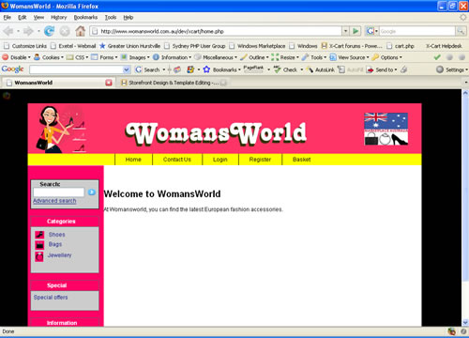Open the cart.php bookmark
This screenshot has width=469, height=338.
coord(401,46)
